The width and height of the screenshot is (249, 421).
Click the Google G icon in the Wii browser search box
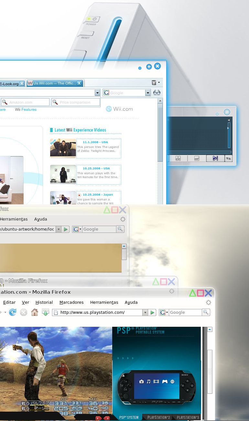106,93
